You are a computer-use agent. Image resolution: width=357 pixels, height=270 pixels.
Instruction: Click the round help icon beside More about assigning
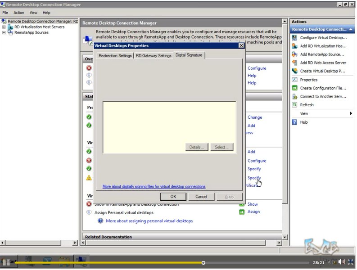coord(100,221)
